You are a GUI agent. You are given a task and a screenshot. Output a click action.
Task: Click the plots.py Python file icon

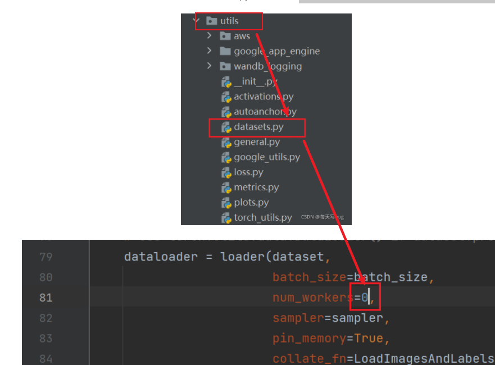coord(226,203)
